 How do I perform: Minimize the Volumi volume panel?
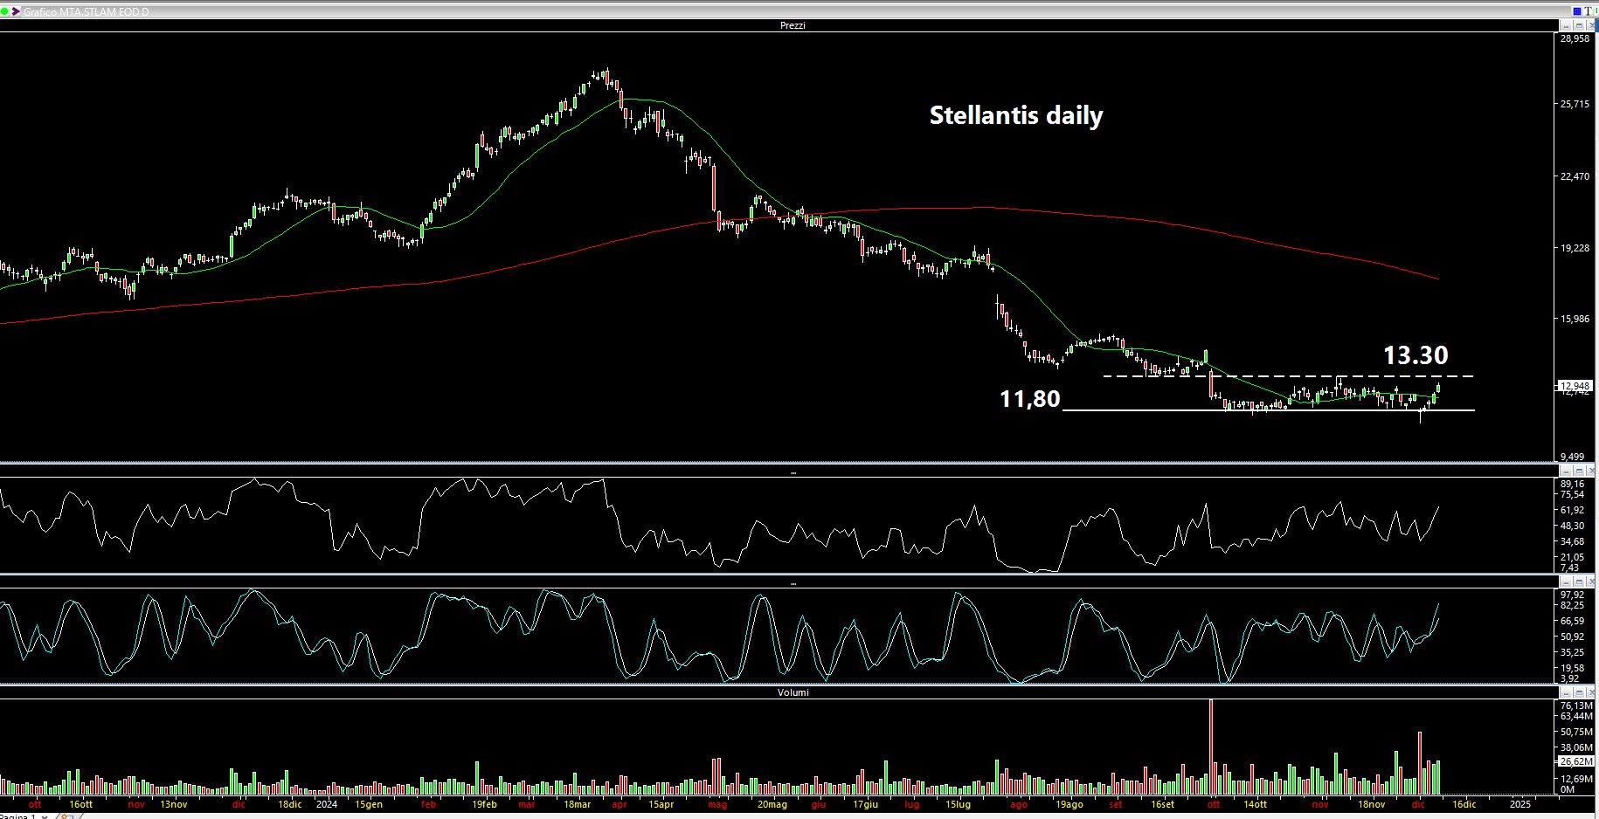[1566, 692]
